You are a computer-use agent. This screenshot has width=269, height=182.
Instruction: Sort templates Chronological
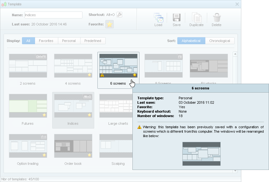[220, 41]
